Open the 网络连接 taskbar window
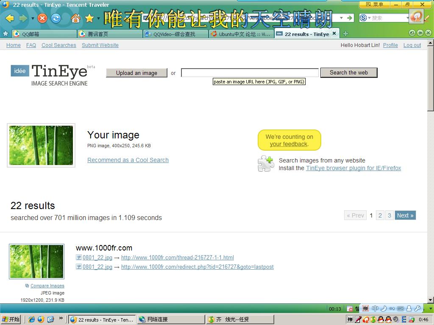The height and width of the screenshot is (325, 434). point(171,319)
